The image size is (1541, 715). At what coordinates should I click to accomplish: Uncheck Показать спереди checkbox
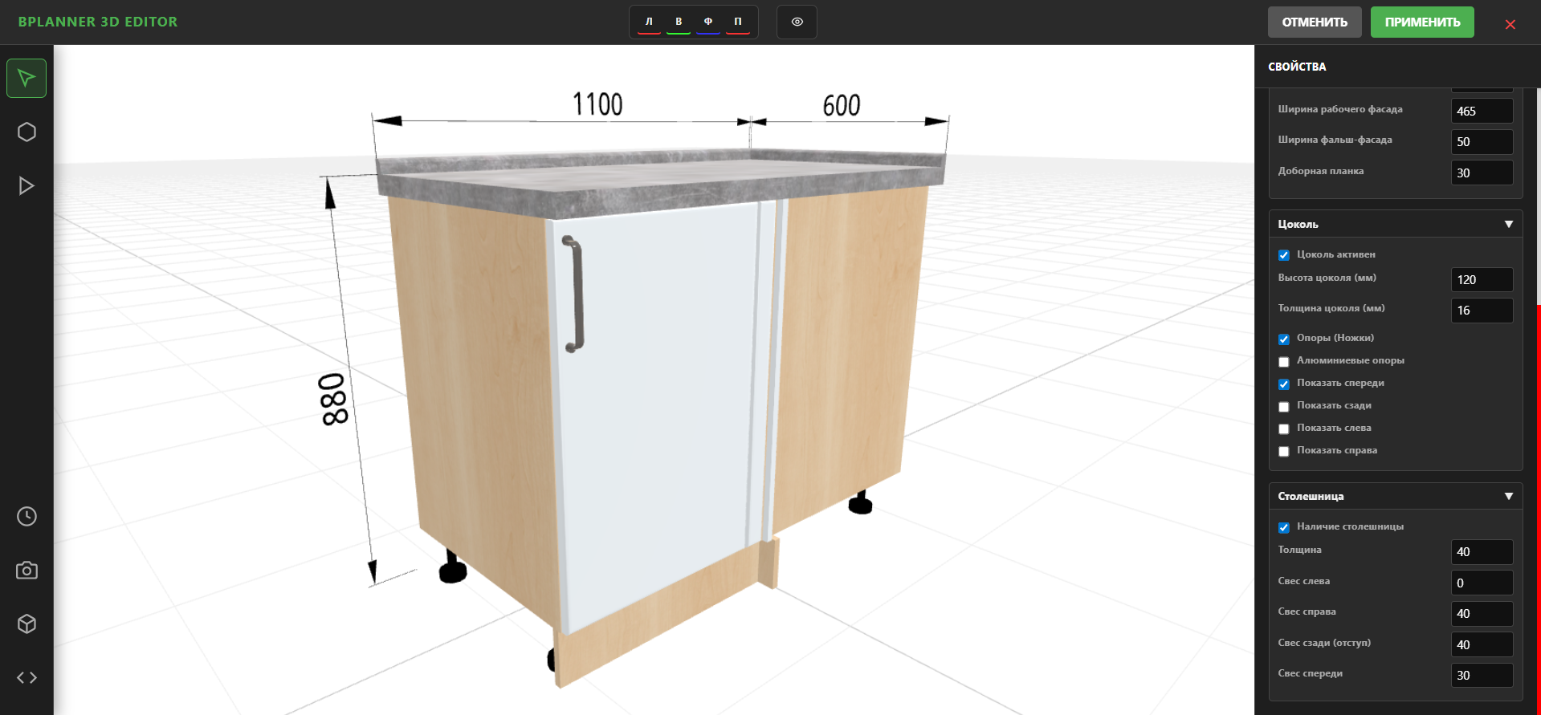[1284, 384]
